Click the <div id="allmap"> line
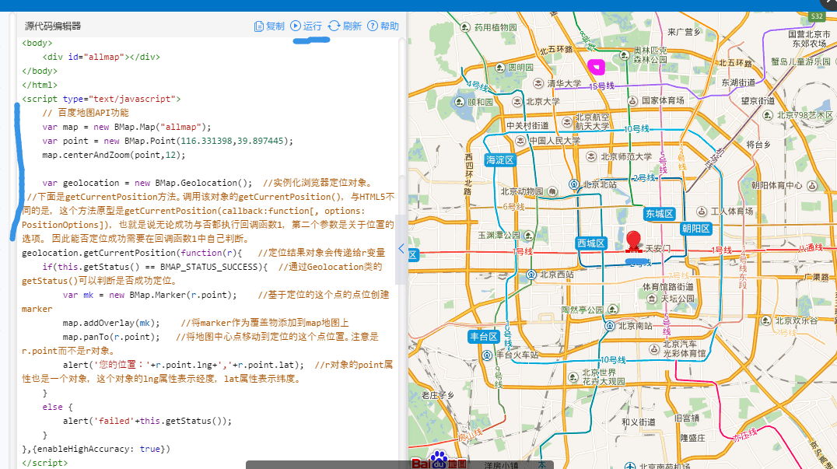 (x=101, y=57)
